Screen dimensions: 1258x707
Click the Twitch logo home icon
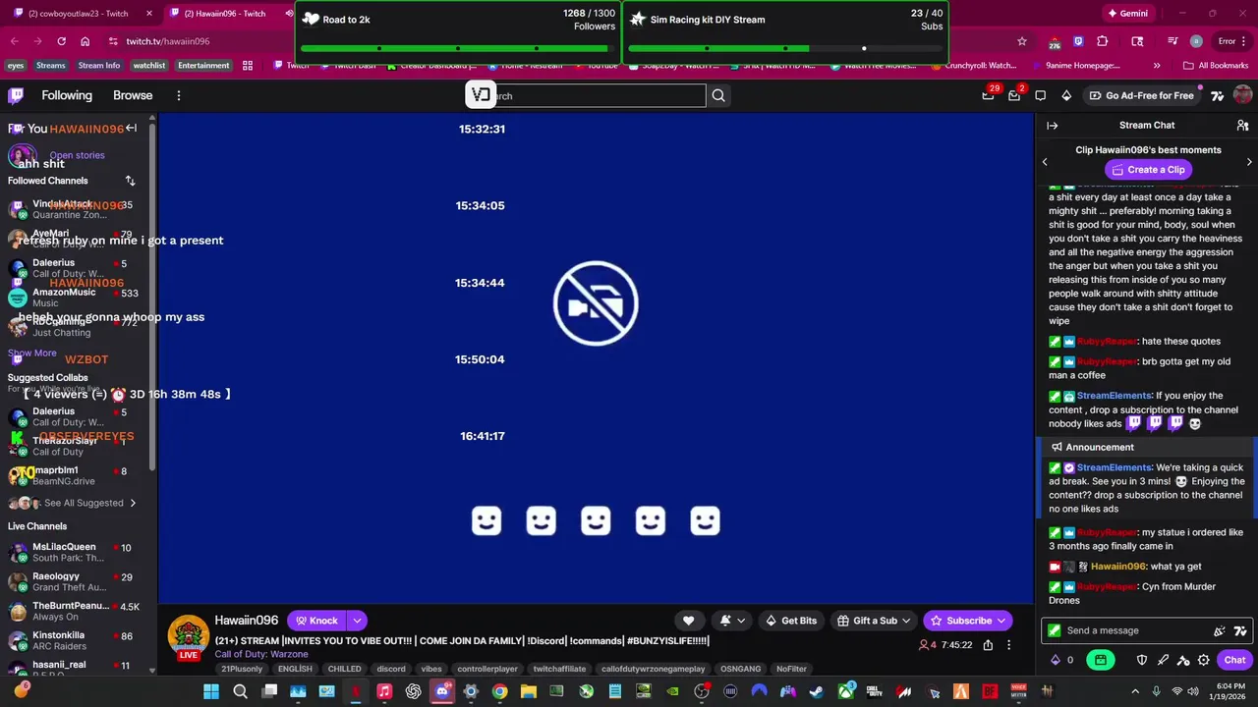coord(16,95)
